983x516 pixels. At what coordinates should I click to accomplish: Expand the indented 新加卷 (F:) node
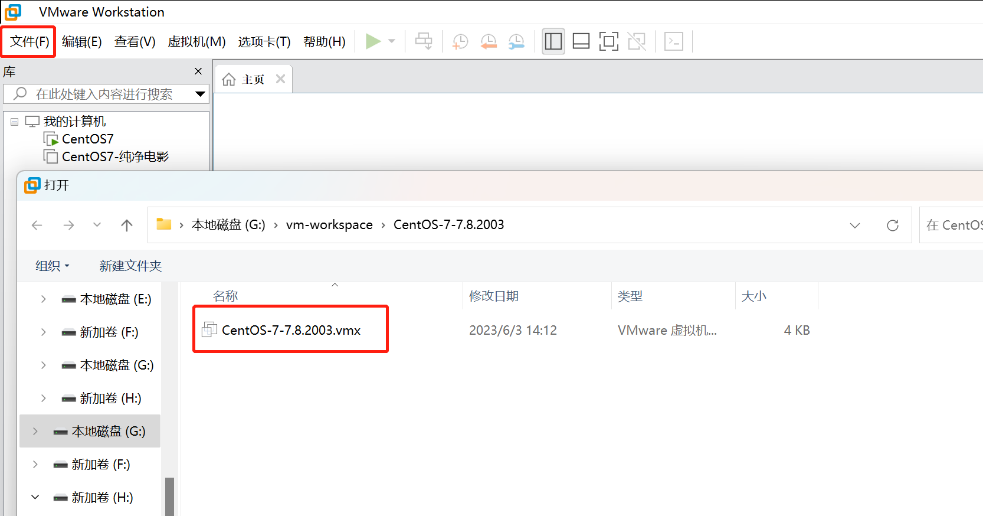click(x=43, y=332)
